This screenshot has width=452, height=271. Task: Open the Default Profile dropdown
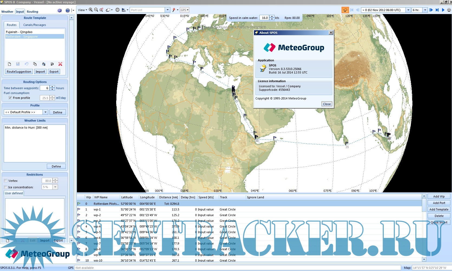click(x=45, y=112)
